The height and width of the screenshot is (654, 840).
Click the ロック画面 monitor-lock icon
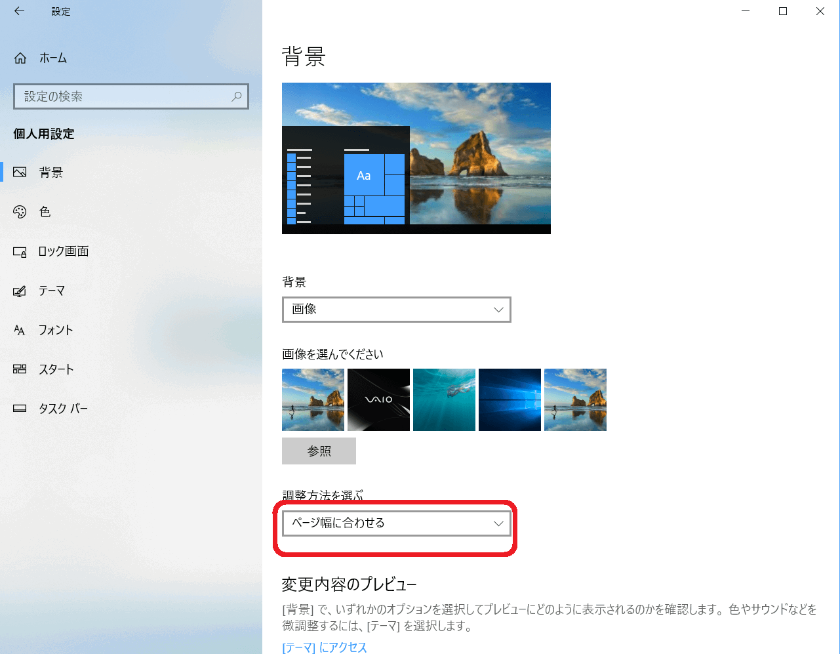pos(20,252)
